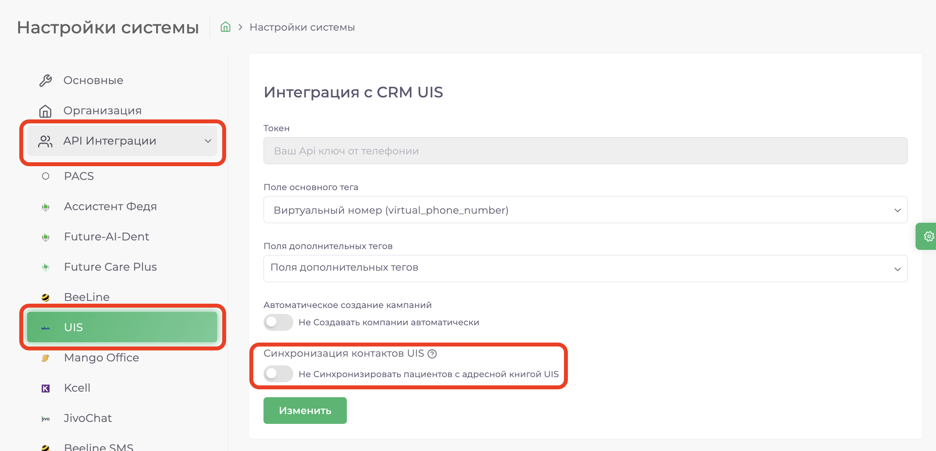
Task: Click the Mango Office logo icon
Action: tap(46, 358)
